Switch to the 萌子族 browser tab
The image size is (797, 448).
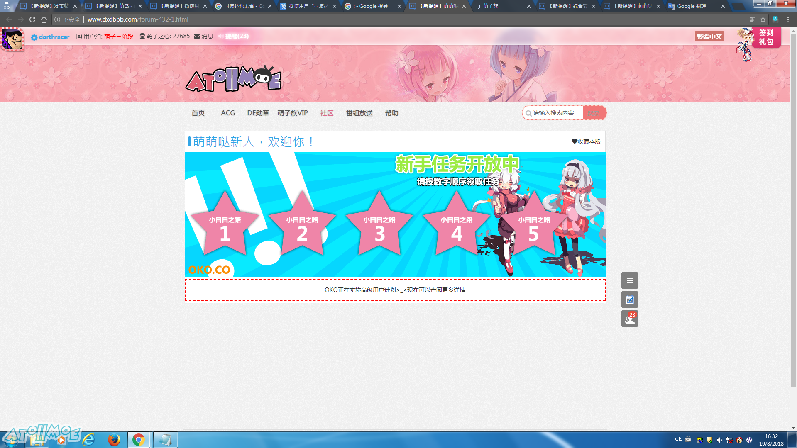click(x=502, y=6)
